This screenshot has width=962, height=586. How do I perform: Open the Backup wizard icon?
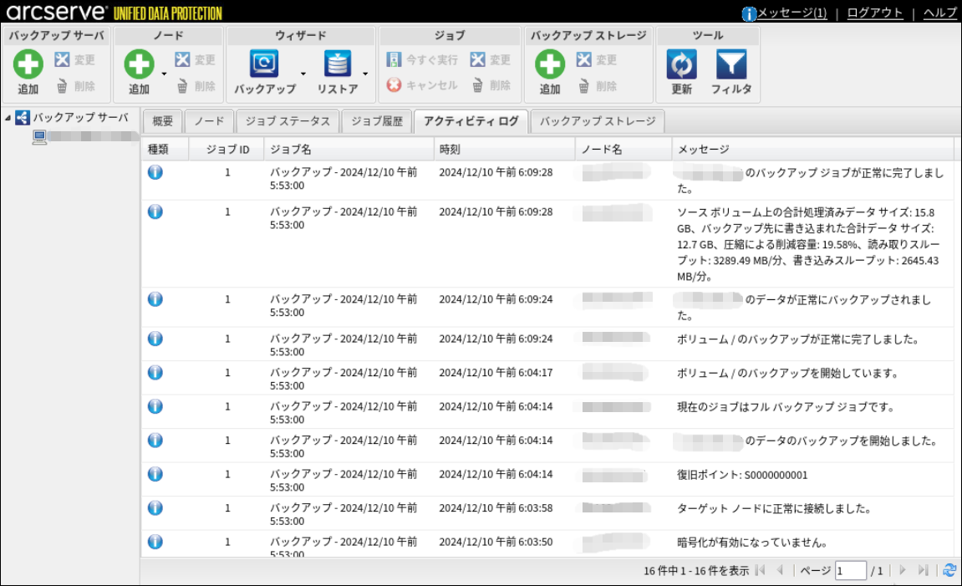click(264, 65)
